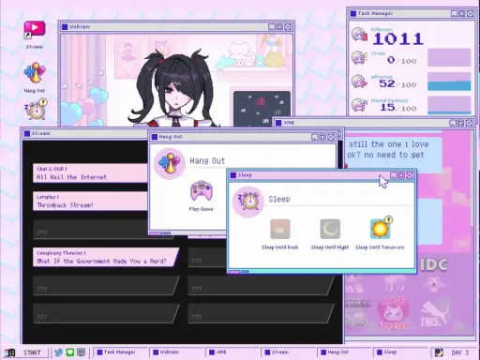Click the START button
The image size is (480, 360).
25,352
